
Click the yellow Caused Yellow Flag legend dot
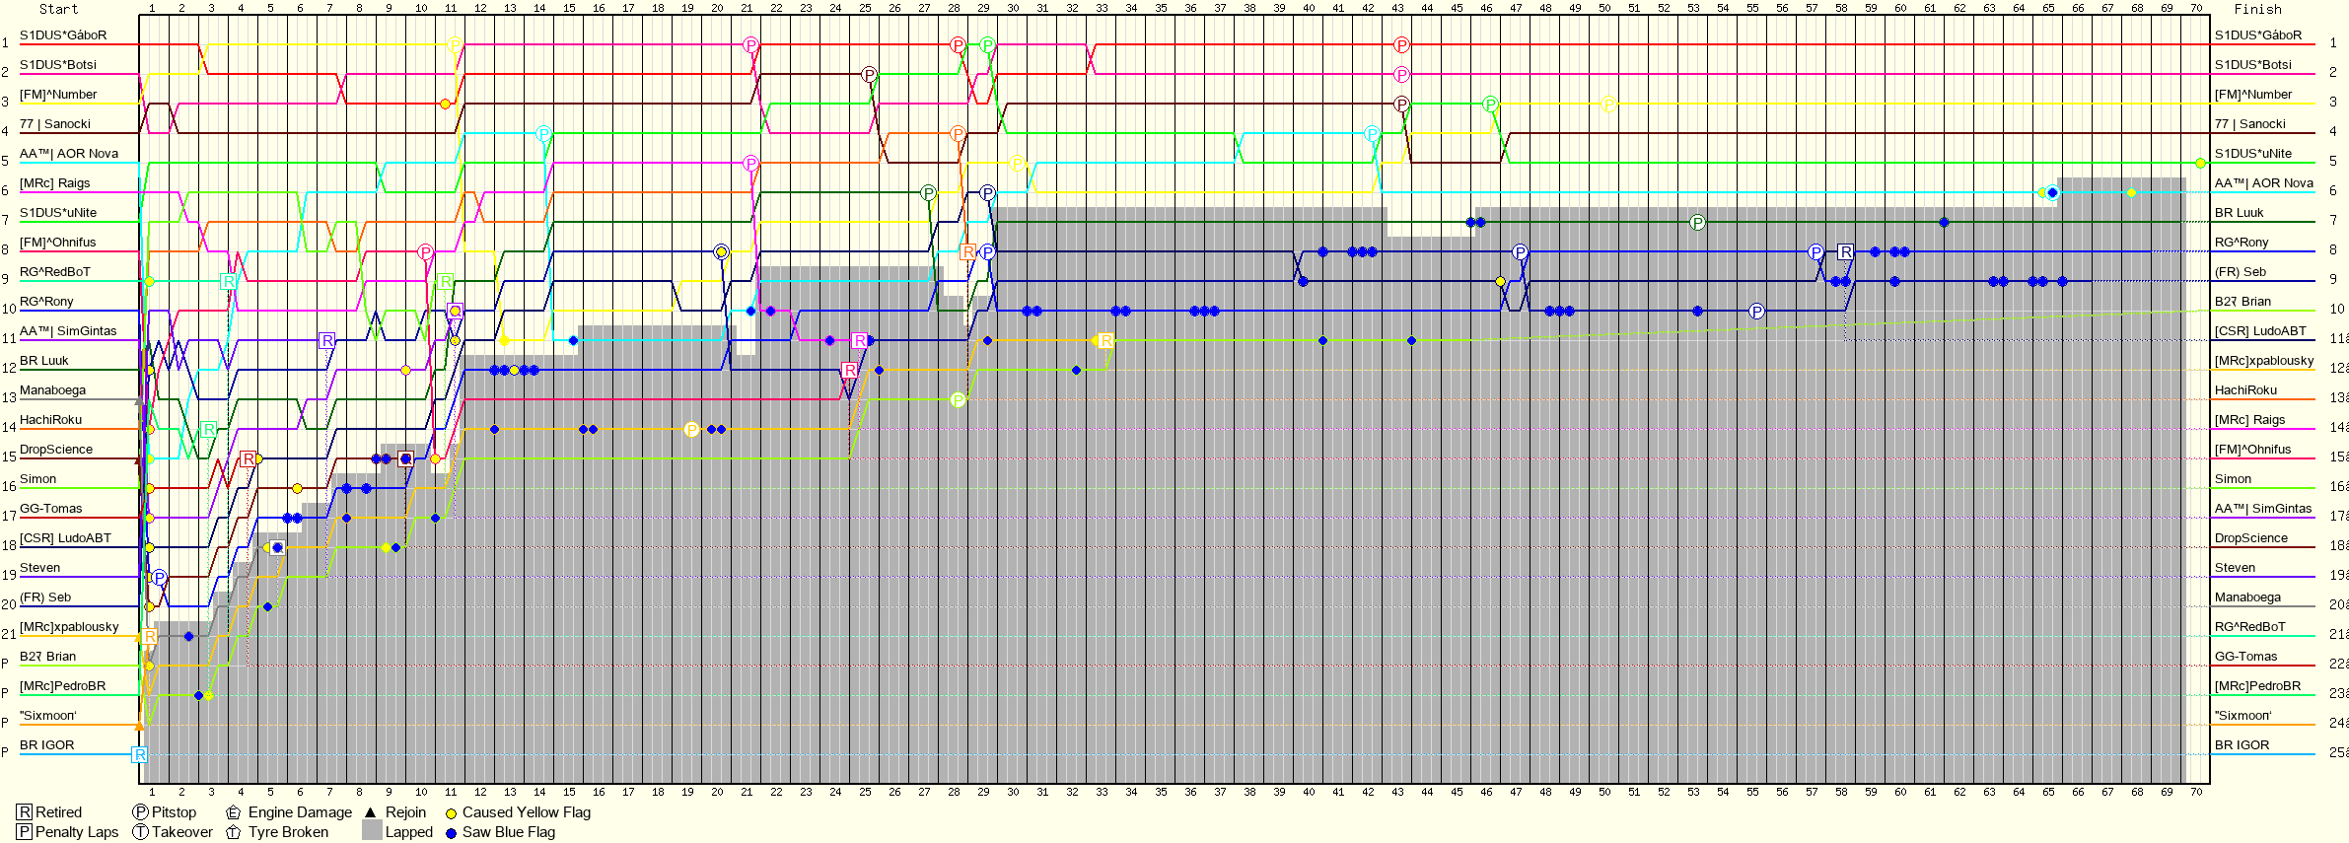451,813
